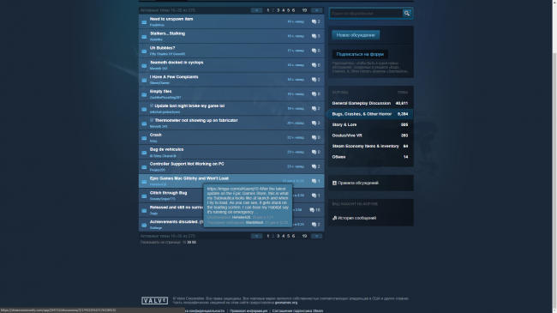Show 50 topics per page

[194, 242]
